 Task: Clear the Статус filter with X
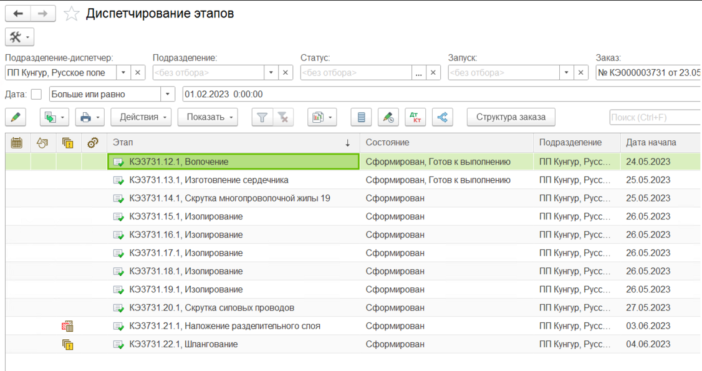tap(433, 72)
